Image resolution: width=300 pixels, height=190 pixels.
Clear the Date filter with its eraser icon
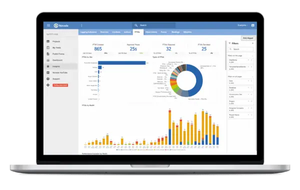click(251, 81)
